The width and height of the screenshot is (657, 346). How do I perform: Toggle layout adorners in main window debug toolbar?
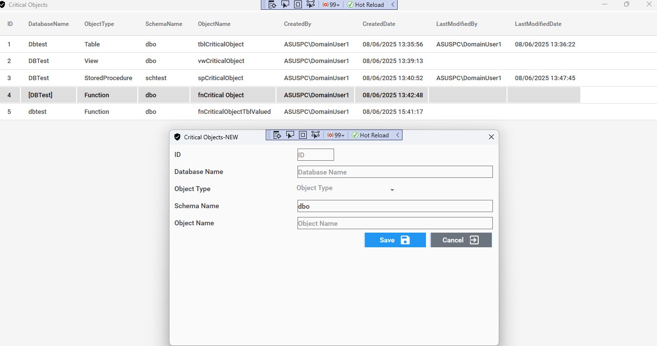click(x=298, y=4)
